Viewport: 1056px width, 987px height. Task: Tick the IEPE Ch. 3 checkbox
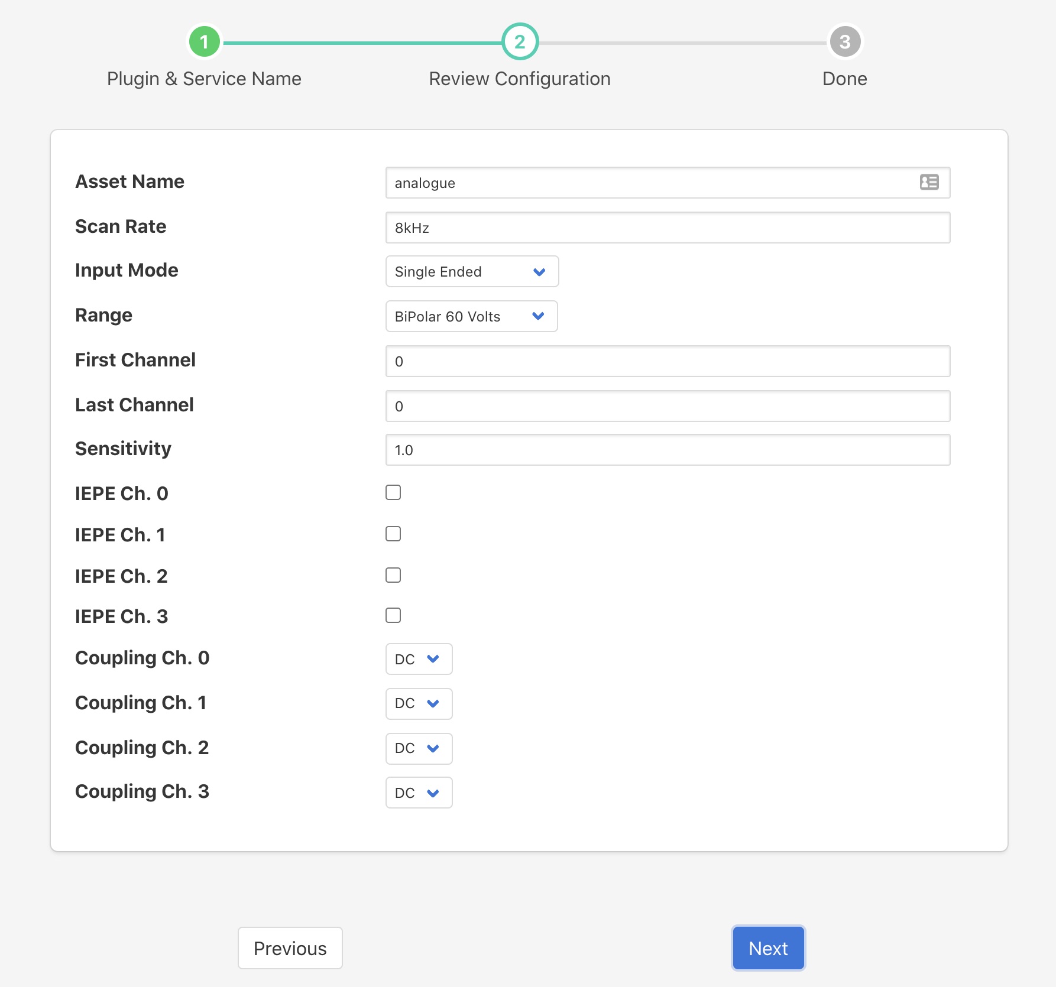(x=393, y=615)
